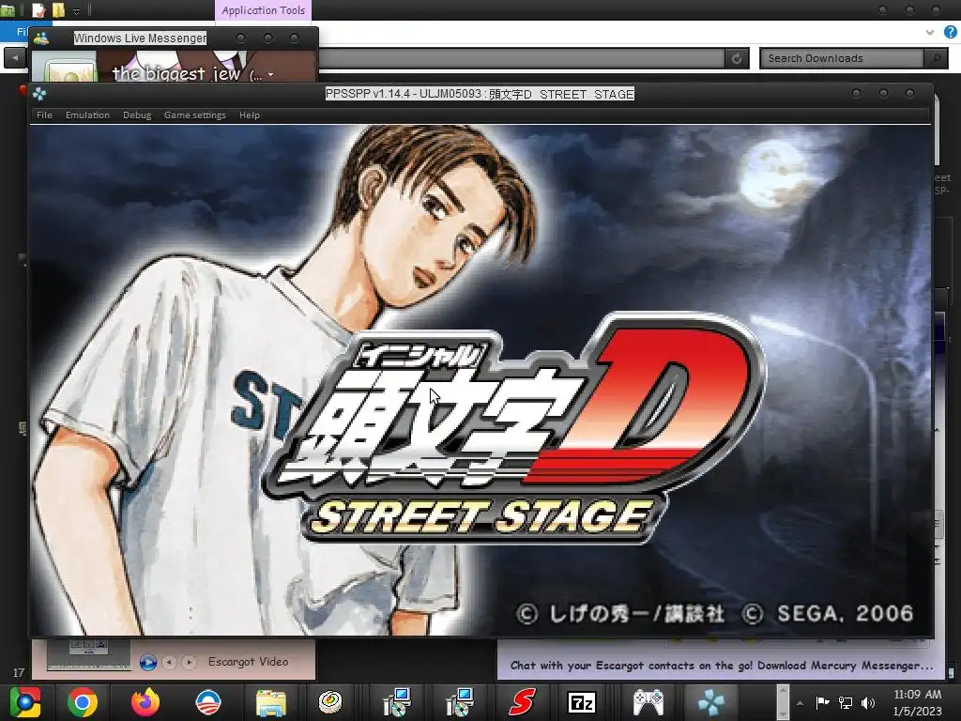Open the game controller app on taskbar

point(648,702)
